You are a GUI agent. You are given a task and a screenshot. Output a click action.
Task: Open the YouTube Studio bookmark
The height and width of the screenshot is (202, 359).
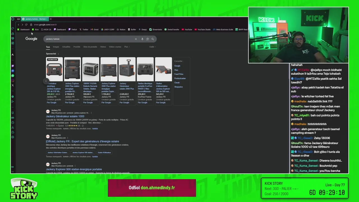pos(202,29)
